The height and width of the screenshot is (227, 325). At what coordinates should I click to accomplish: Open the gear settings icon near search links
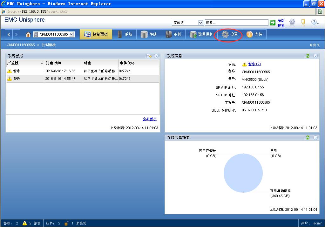pos(292,22)
